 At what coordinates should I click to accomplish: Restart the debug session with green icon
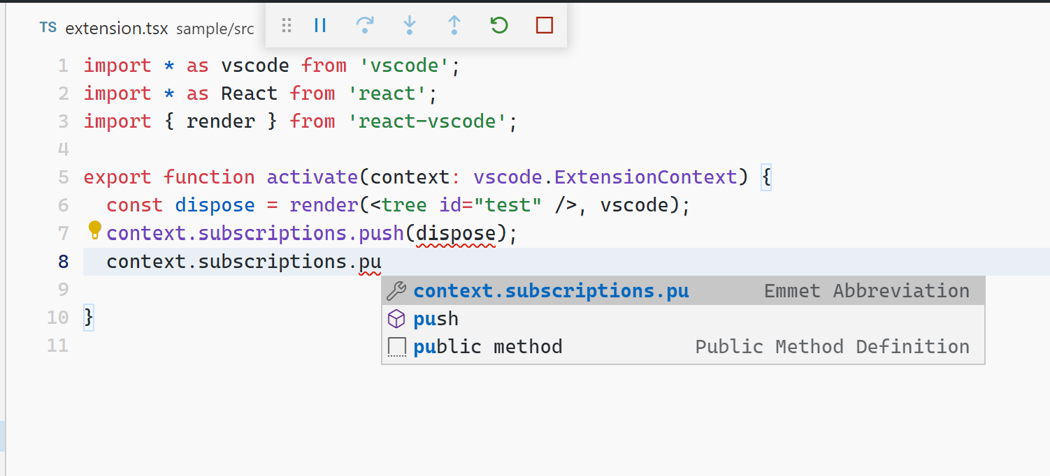coord(499,26)
